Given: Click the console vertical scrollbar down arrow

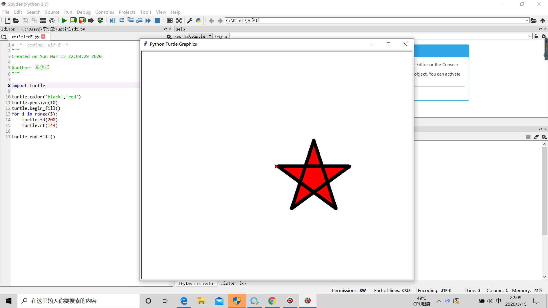Looking at the screenshot, I should [545, 277].
